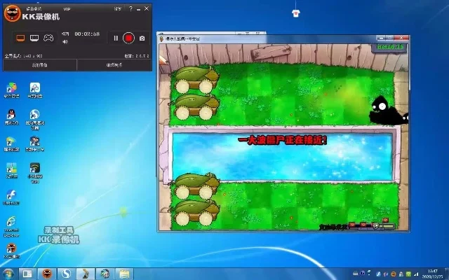Stop recording with the red button
Image resolution: width=449 pixels, height=280 pixels.
pos(128,38)
